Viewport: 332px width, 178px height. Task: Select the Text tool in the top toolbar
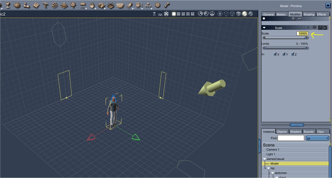pos(45,5)
